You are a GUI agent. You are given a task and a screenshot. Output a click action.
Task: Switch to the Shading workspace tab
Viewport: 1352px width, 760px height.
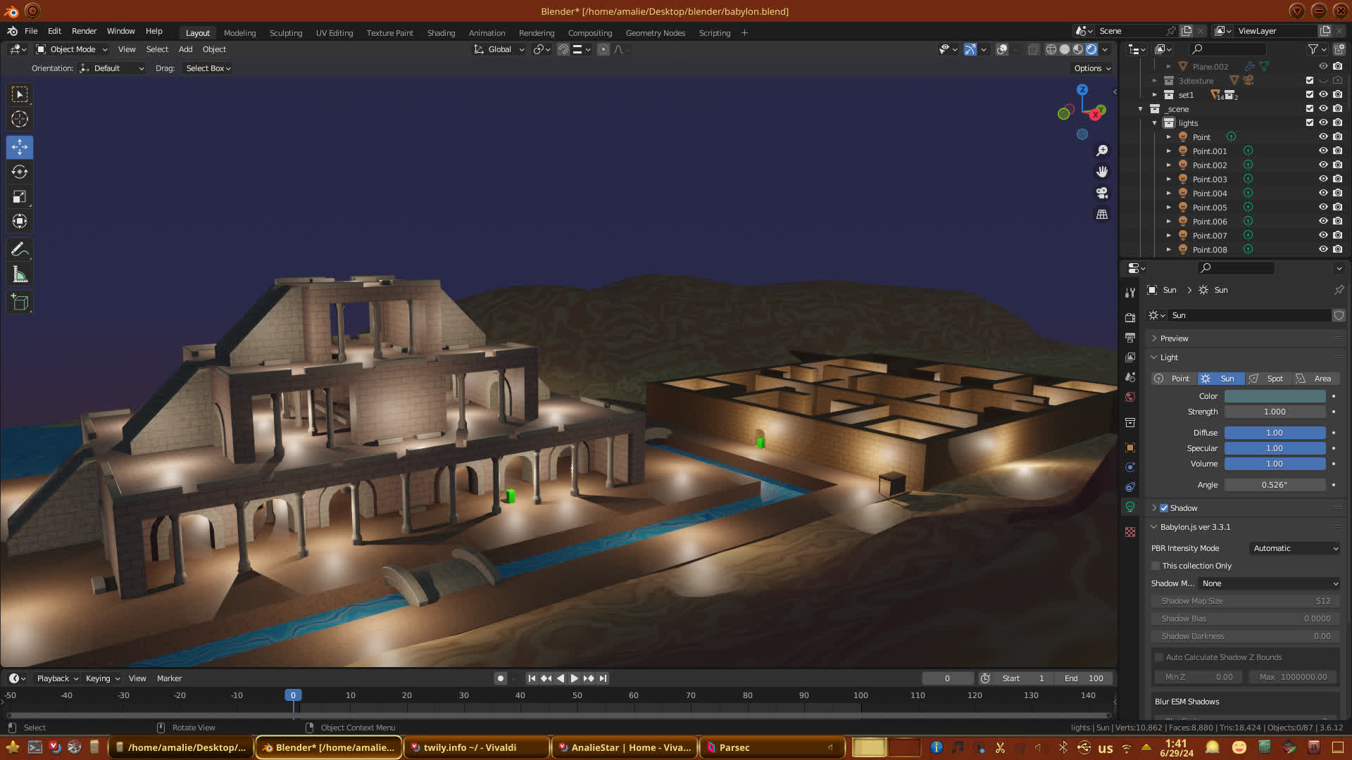(x=441, y=33)
